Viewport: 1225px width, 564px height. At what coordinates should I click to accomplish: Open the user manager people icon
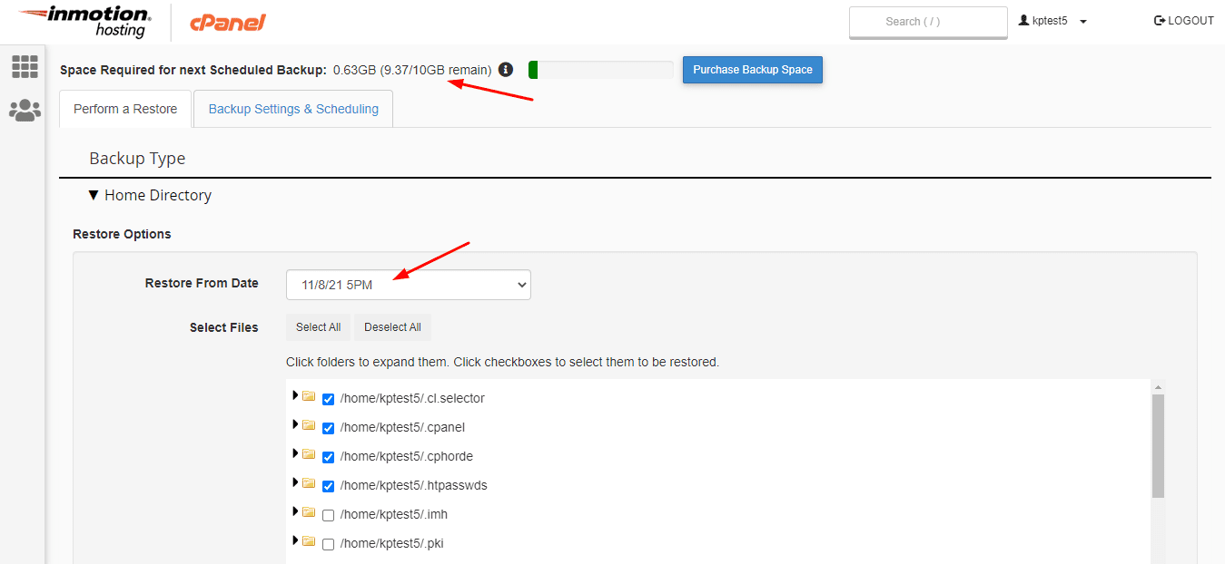tap(25, 111)
